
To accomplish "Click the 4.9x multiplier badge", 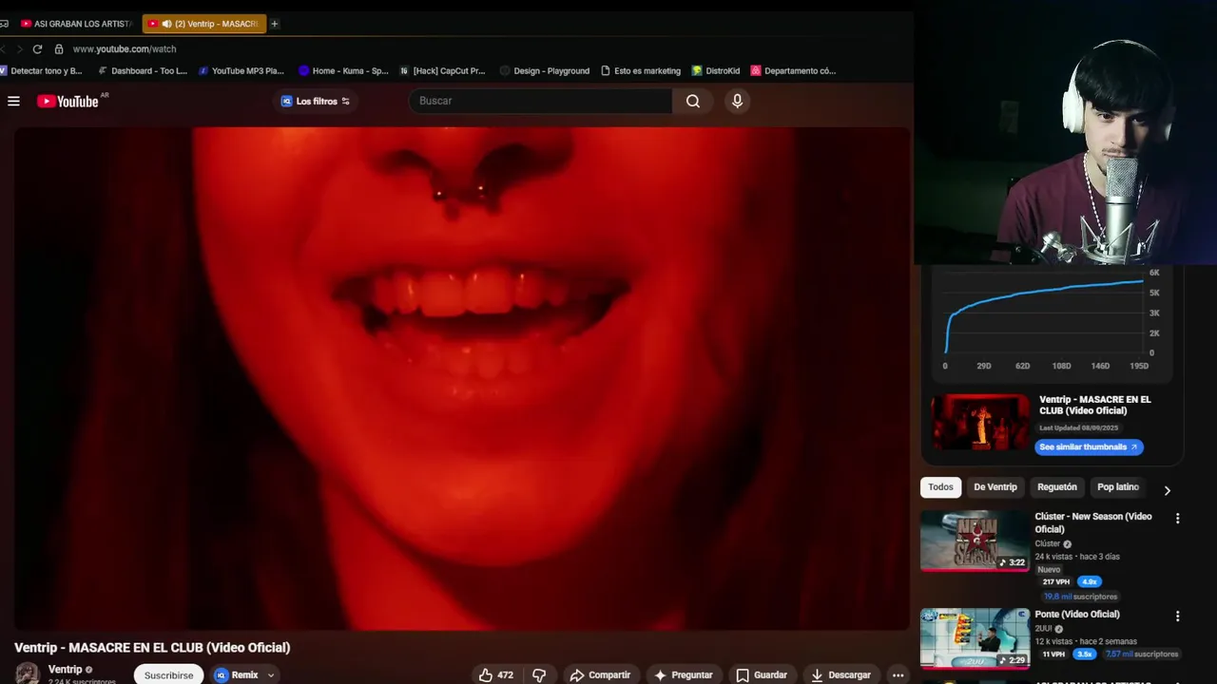I will click(1090, 581).
